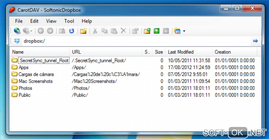Close the CarotDAV window
269x139 pixels.
point(252,9)
